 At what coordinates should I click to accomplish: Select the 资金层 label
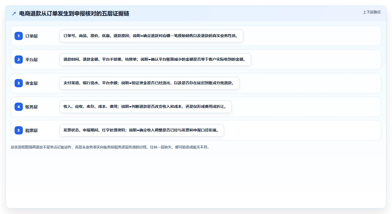[31, 83]
